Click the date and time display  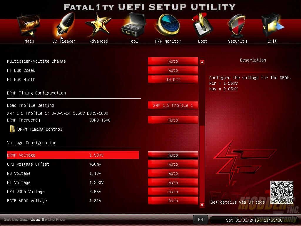(254, 220)
